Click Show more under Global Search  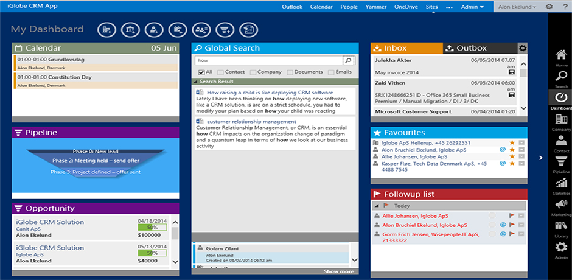[338, 271]
